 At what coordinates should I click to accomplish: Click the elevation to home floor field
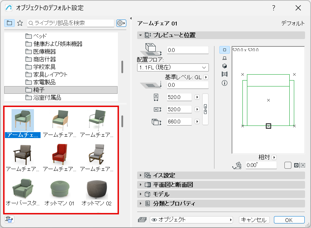188,50
